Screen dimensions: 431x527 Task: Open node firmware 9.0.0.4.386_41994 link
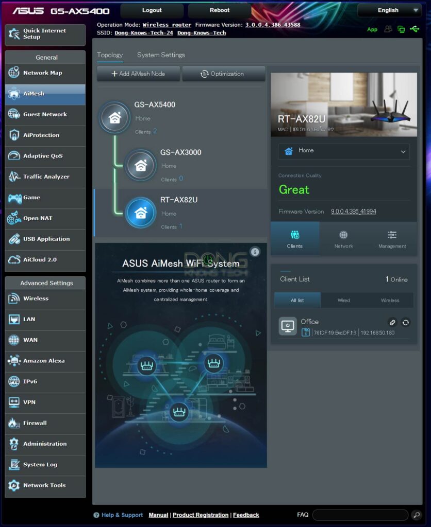click(354, 212)
